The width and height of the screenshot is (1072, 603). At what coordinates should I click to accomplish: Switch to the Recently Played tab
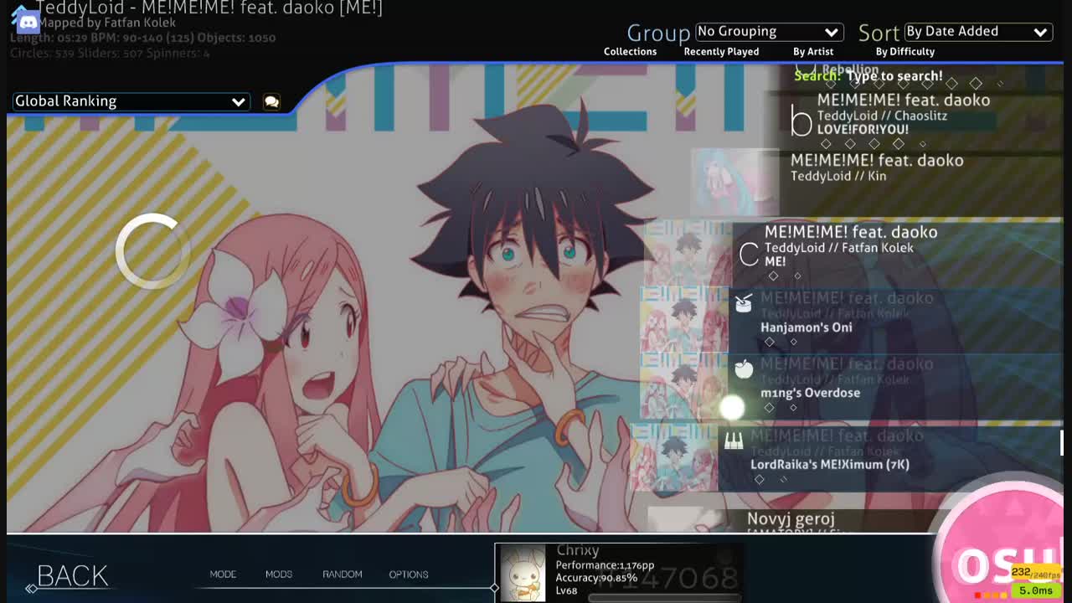point(721,52)
